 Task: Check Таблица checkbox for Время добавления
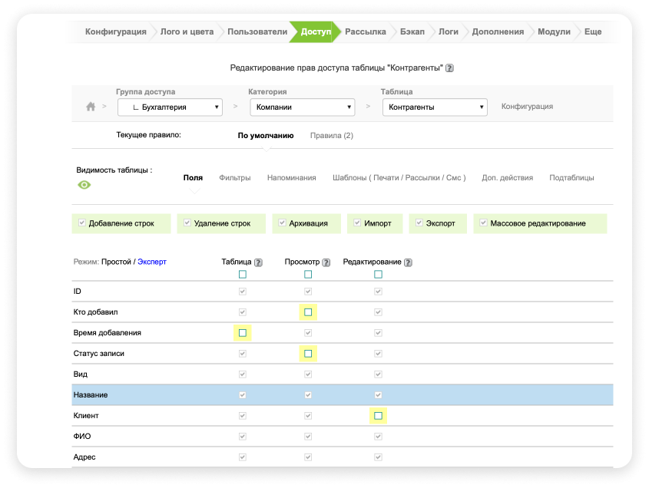(x=243, y=333)
